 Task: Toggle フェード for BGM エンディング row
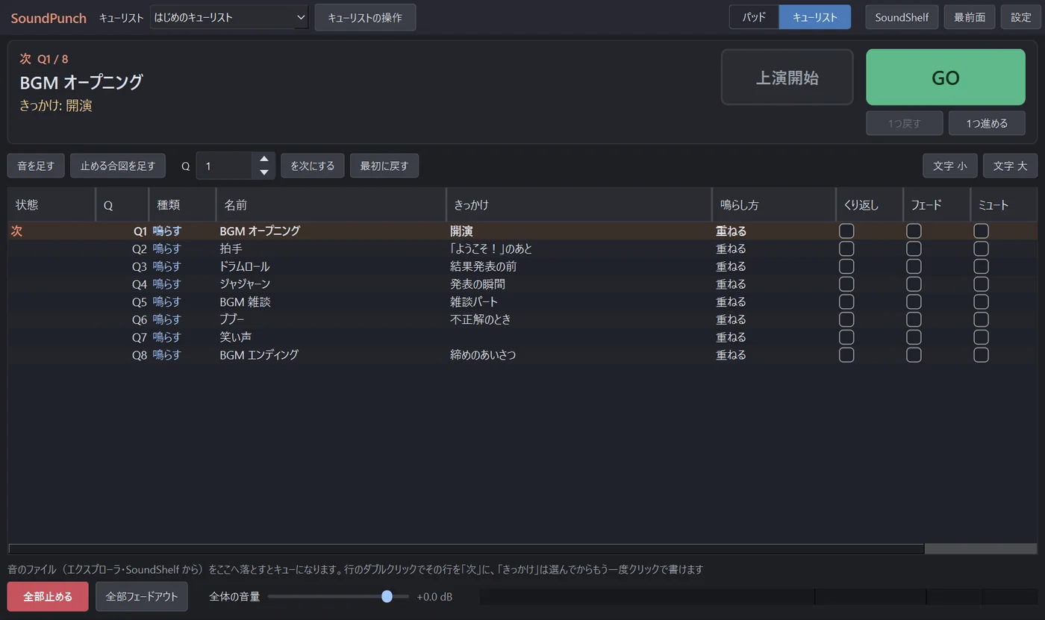[914, 355]
